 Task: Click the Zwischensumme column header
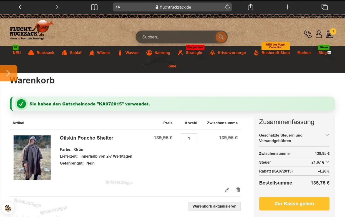(x=222, y=123)
